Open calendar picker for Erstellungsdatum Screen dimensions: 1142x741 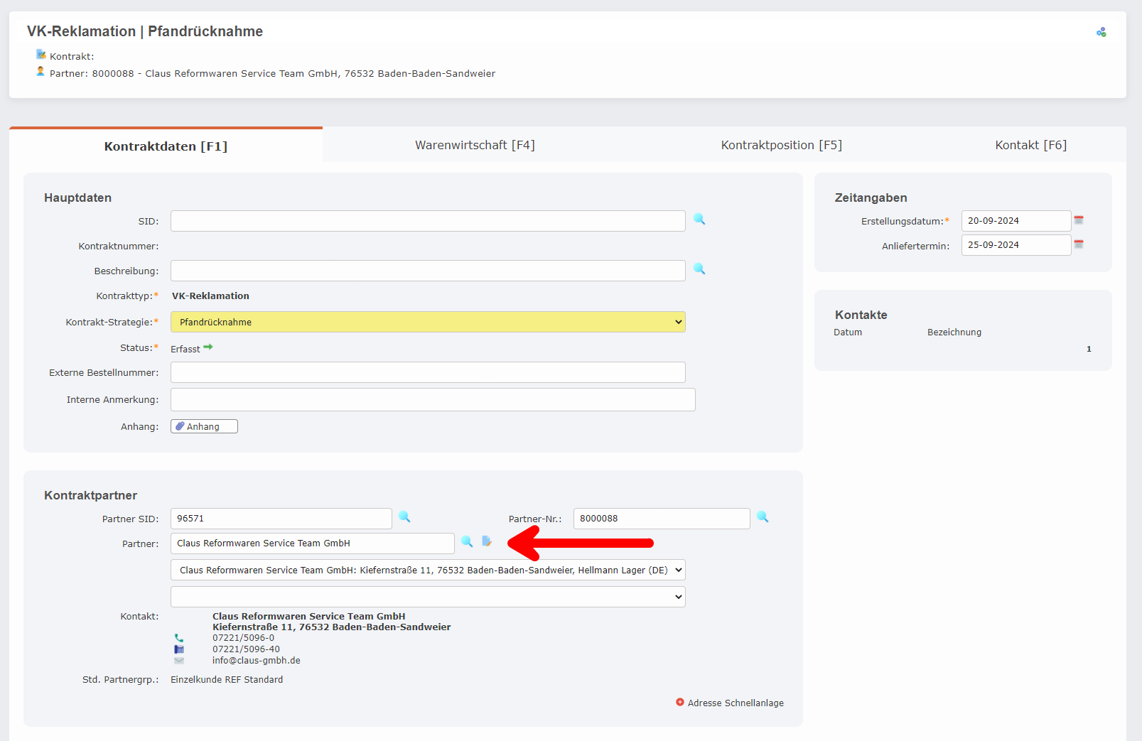1079,220
